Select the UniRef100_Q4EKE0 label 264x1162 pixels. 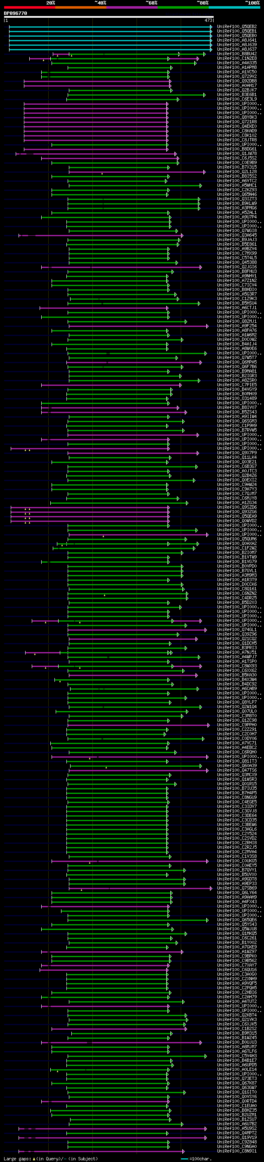click(237, 126)
